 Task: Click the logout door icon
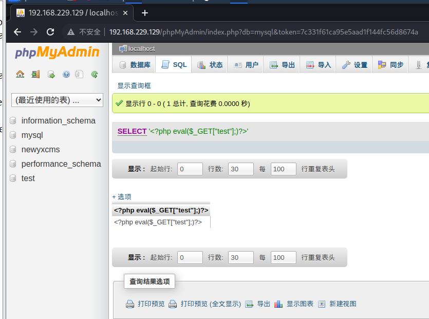(35, 74)
